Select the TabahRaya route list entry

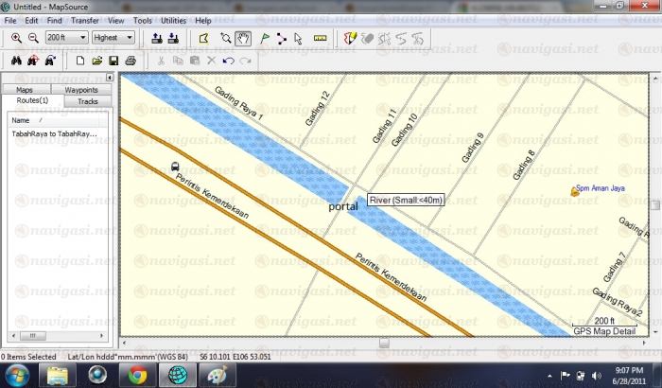(55, 134)
